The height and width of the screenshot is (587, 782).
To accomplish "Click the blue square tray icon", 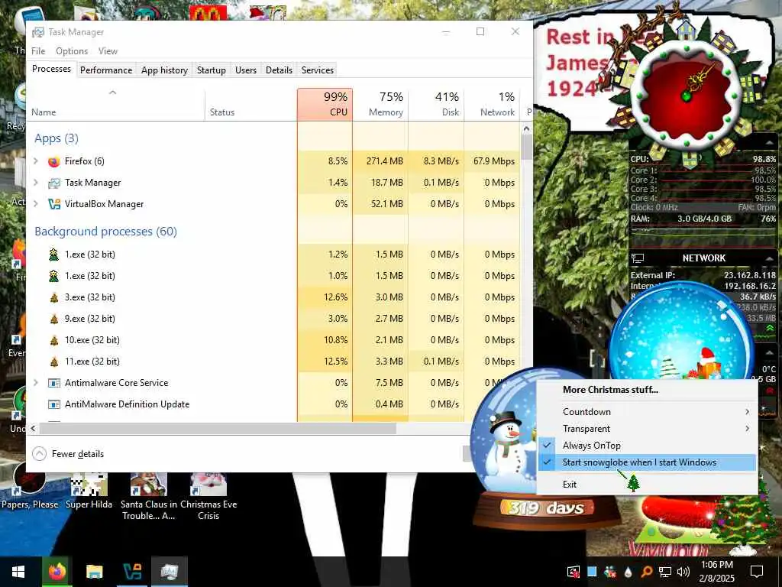I will (x=592, y=572).
